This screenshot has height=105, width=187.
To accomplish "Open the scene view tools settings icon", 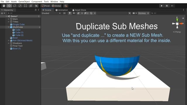I will (x=130, y=13).
